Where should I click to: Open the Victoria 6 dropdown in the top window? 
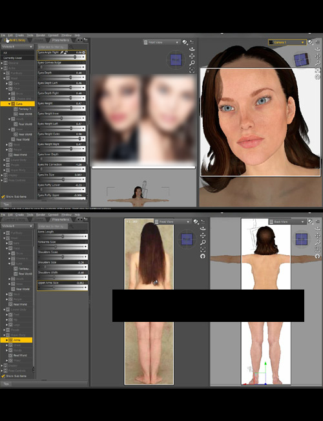pyautogui.click(x=17, y=47)
